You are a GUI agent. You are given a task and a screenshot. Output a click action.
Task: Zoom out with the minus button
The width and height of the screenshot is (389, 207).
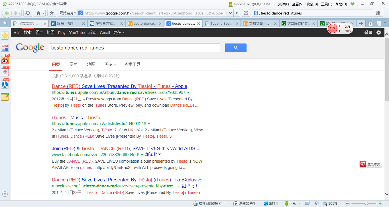347,204
